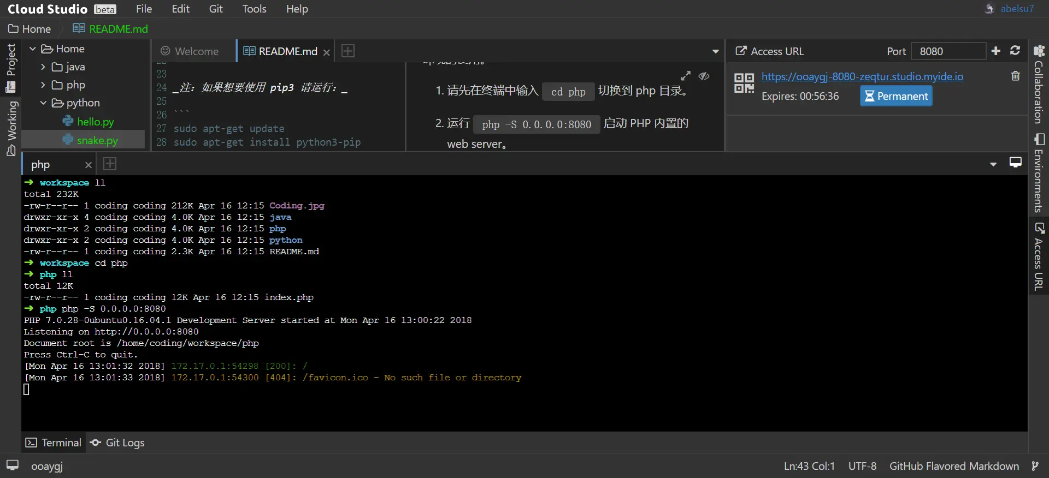This screenshot has height=478, width=1049.
Task: Delete the access URL entry
Action: [1015, 76]
